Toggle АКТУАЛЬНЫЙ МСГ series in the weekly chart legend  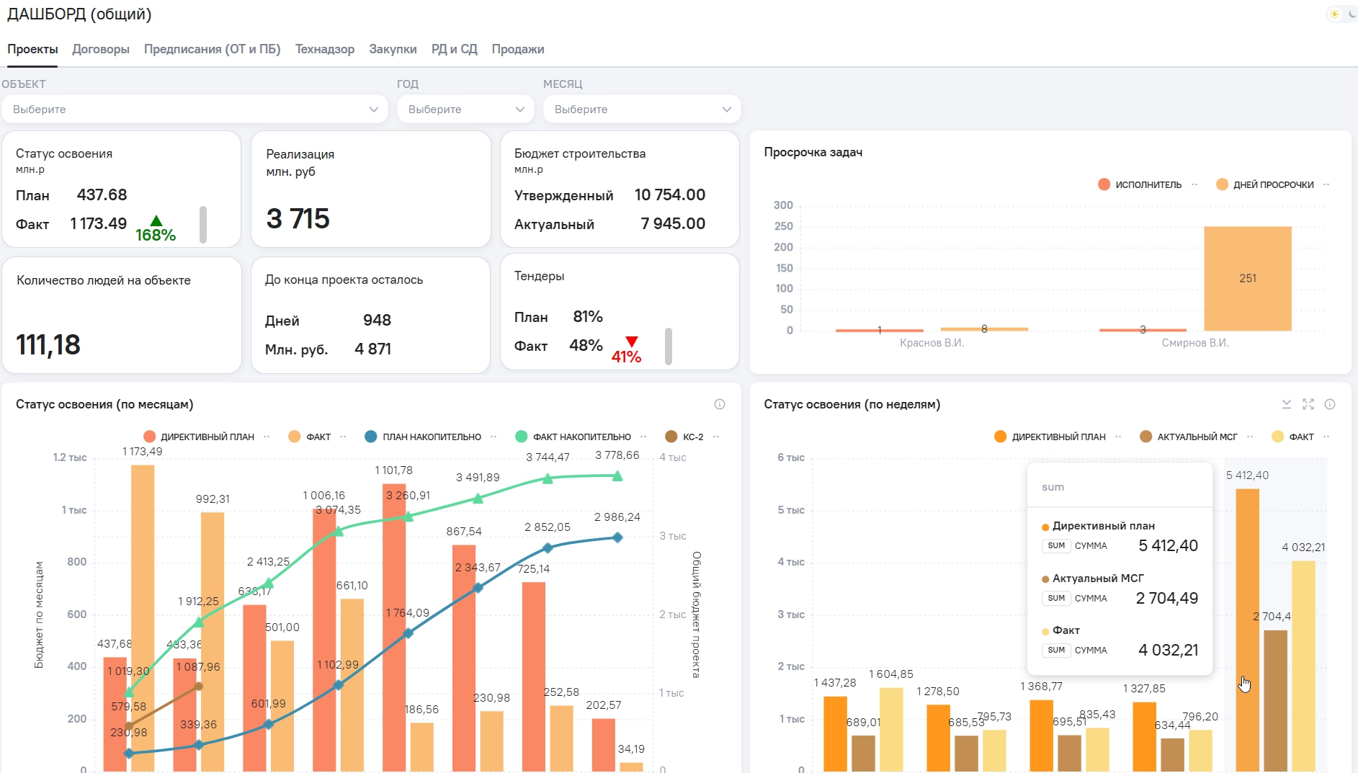pos(1196,437)
